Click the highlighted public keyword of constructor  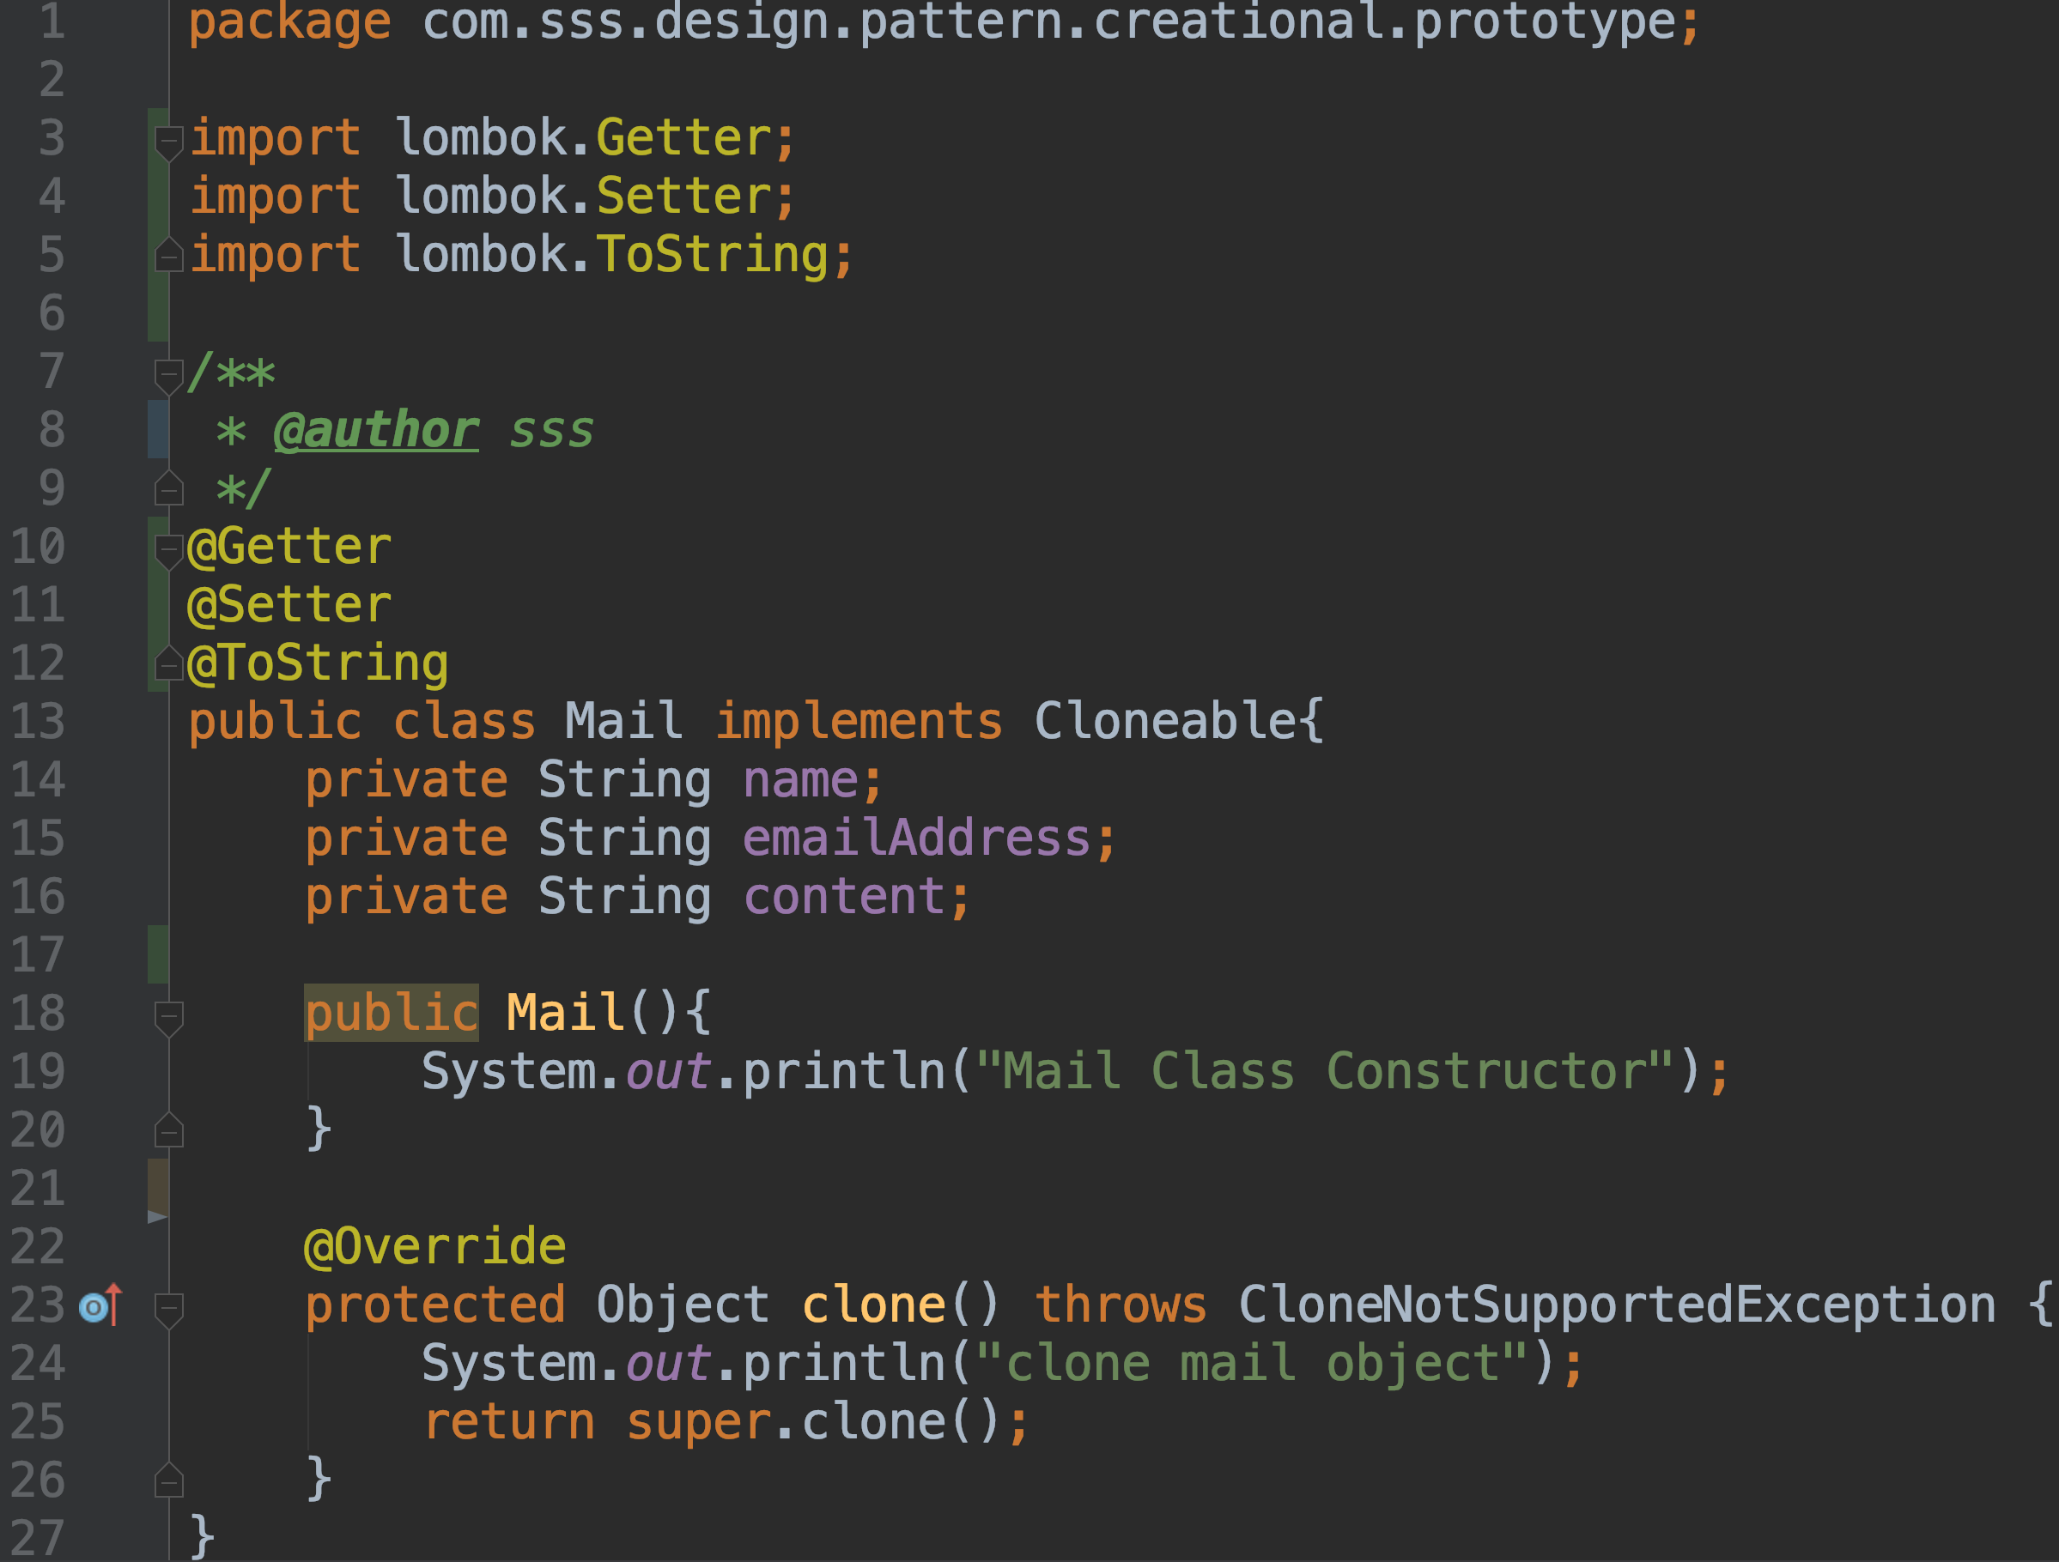391,1013
